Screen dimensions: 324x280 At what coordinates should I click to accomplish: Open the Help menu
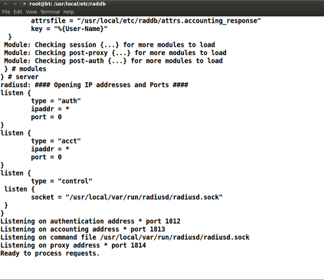(x=69, y=12)
